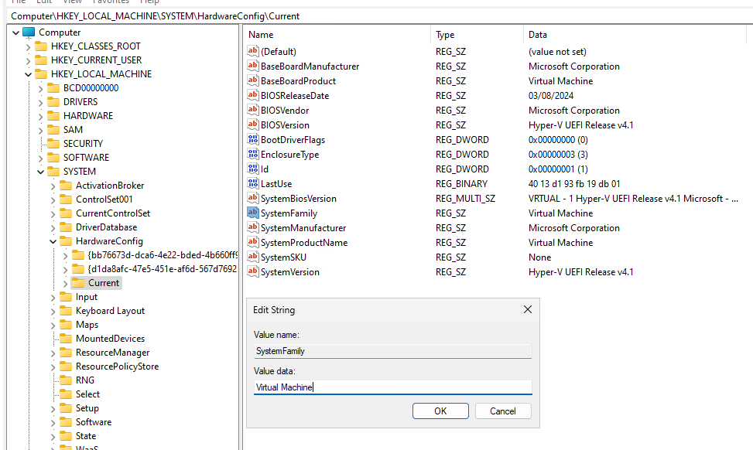Close the Edit String dialog with X
Viewport: 753px width, 450px height.
[x=527, y=309]
